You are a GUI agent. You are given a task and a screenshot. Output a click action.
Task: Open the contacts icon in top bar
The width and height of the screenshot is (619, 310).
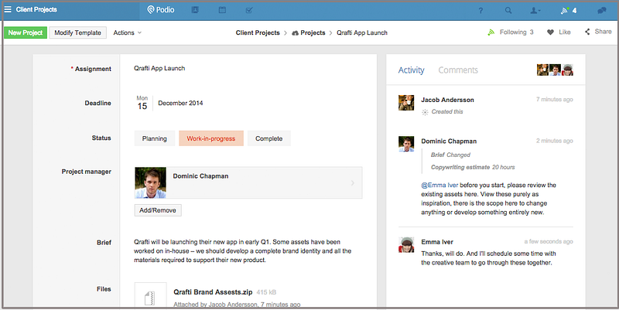[195, 10]
